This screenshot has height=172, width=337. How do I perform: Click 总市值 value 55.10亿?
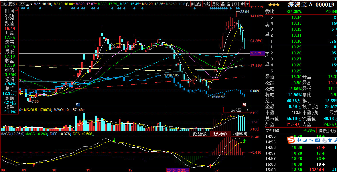(293, 118)
